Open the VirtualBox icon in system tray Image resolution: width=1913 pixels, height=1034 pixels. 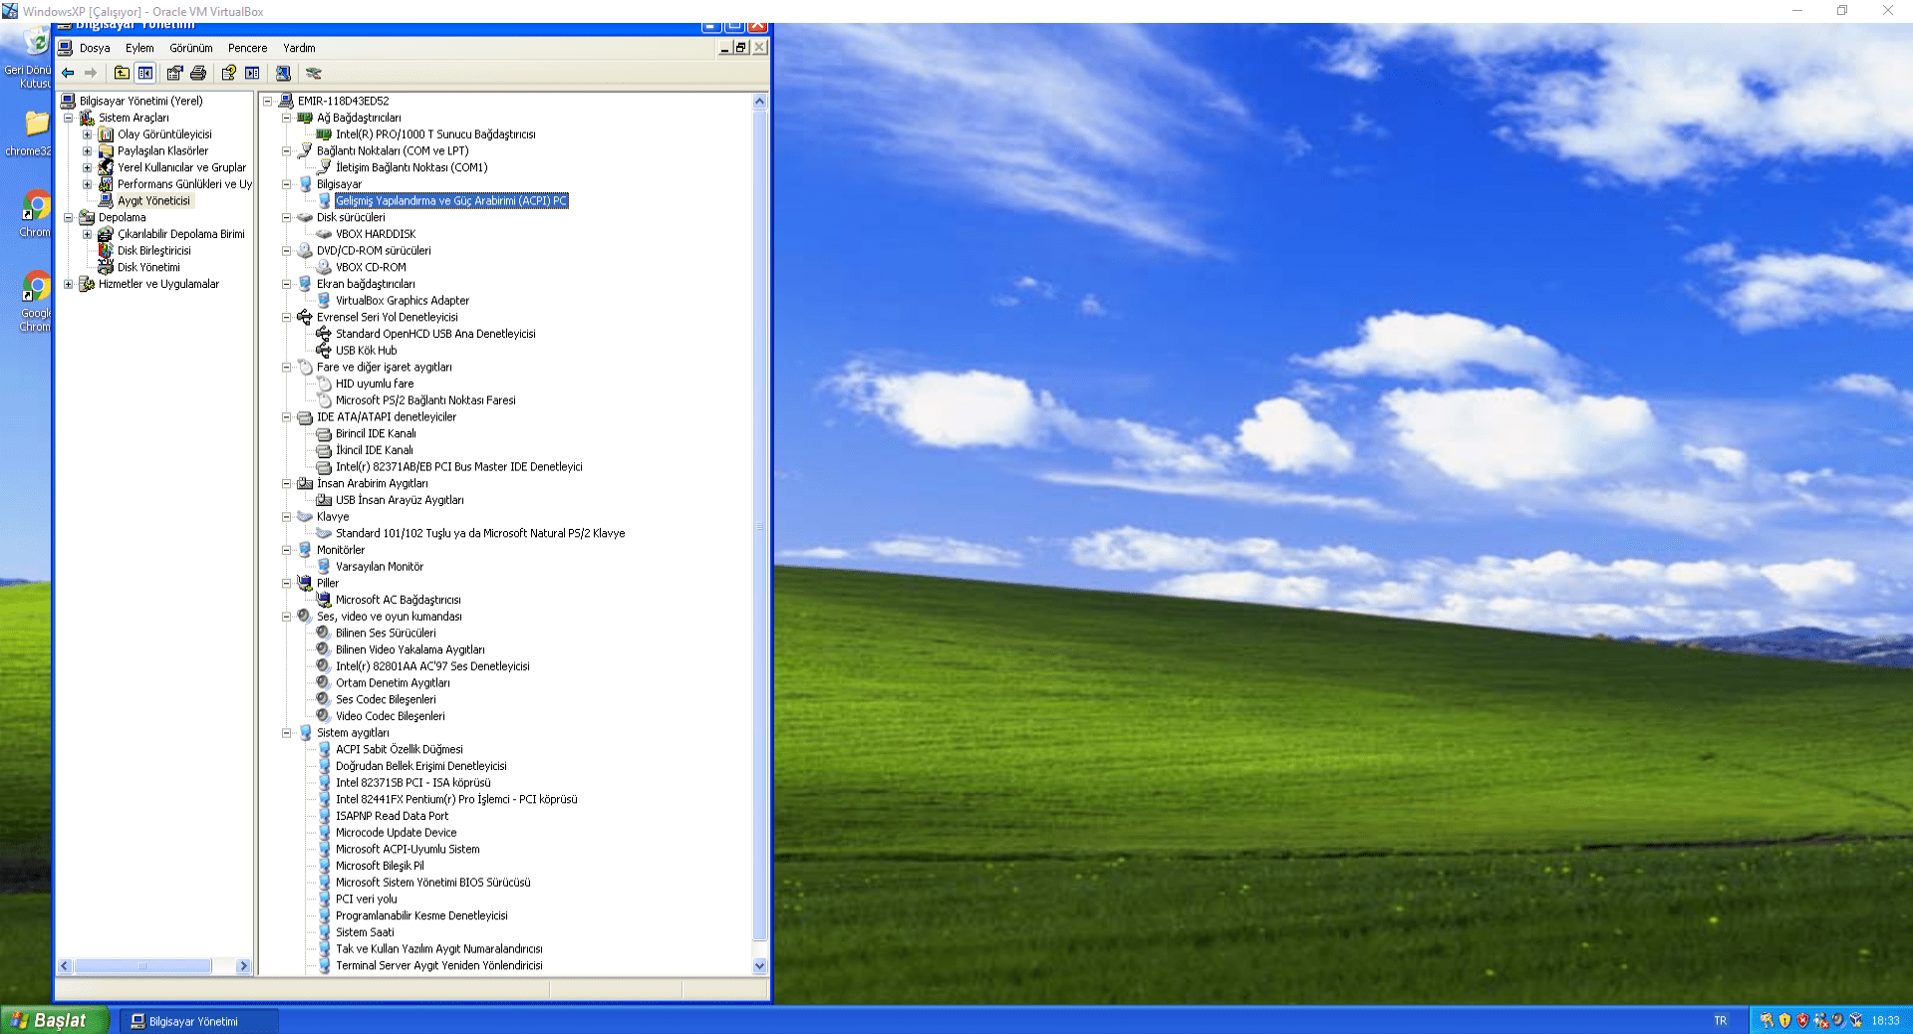[1855, 1020]
